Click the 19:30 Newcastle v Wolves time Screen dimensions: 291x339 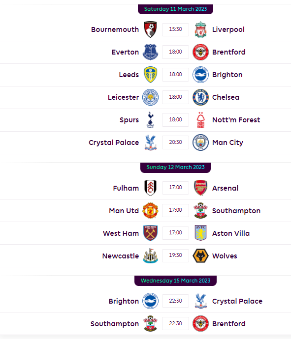tap(175, 255)
